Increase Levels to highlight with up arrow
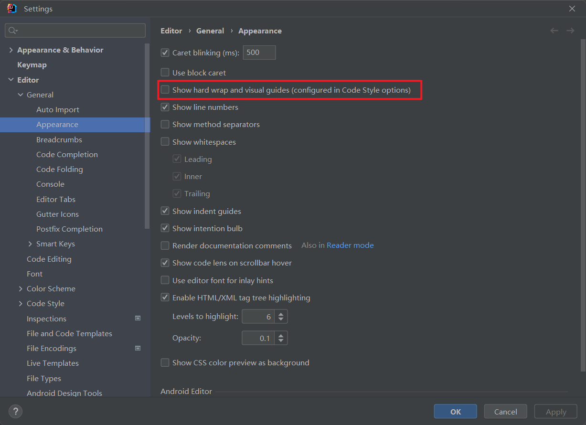The height and width of the screenshot is (425, 586). [x=281, y=313]
